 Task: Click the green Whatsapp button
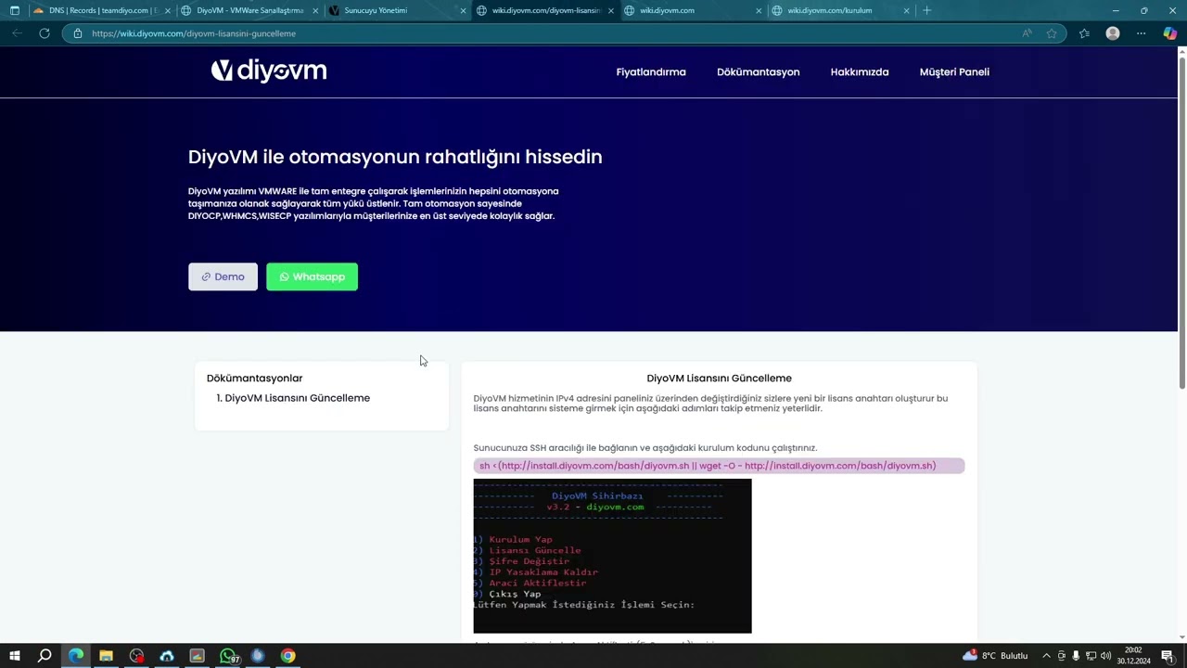click(312, 276)
